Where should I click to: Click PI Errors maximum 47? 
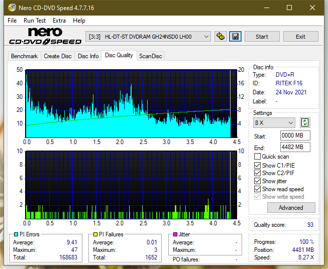(74, 250)
